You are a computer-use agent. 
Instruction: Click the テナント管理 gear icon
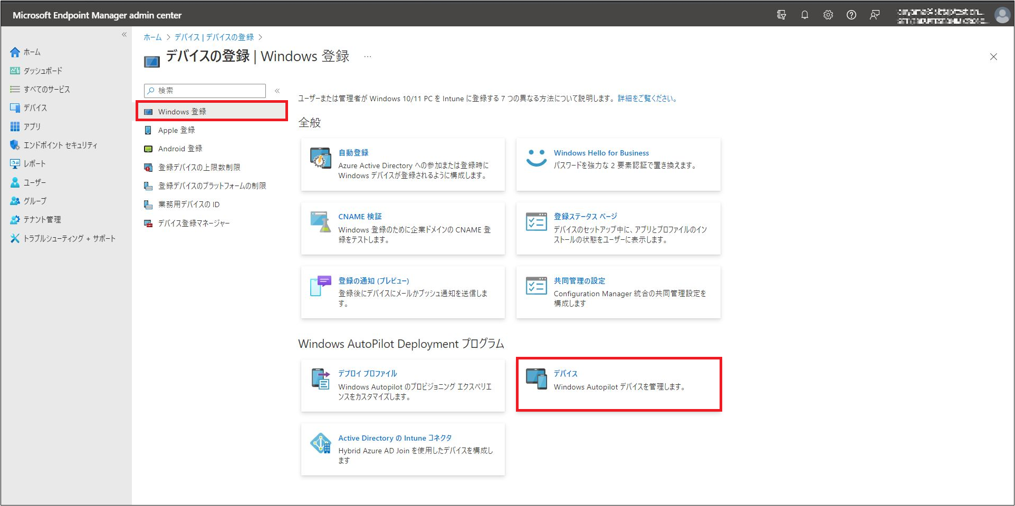pyautogui.click(x=15, y=219)
